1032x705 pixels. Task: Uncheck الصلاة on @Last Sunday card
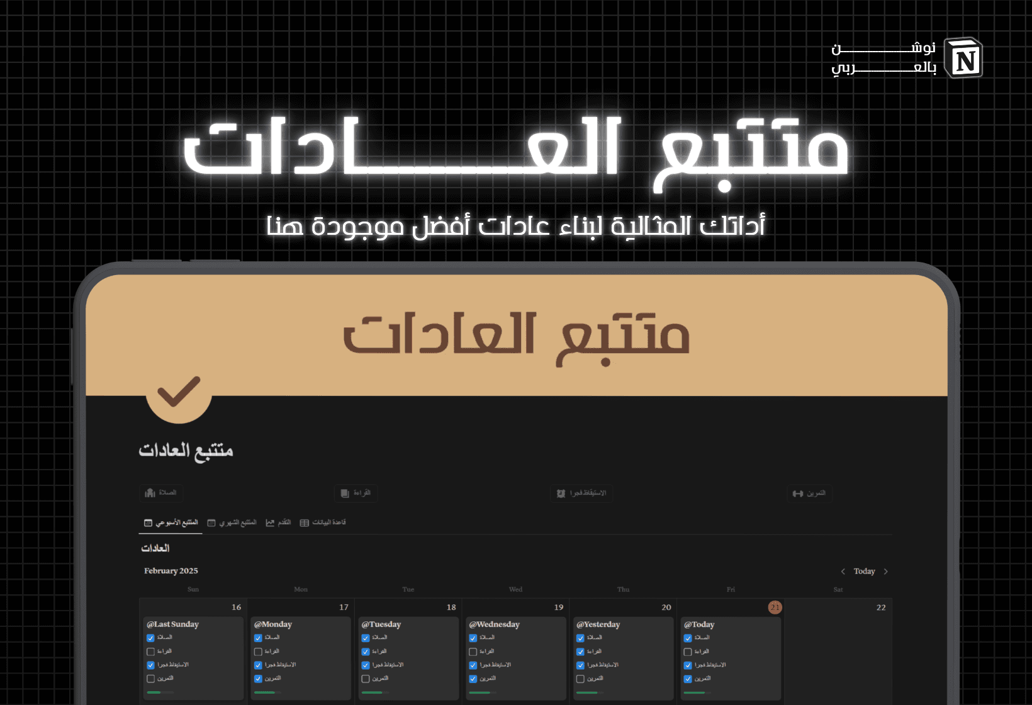(x=150, y=638)
